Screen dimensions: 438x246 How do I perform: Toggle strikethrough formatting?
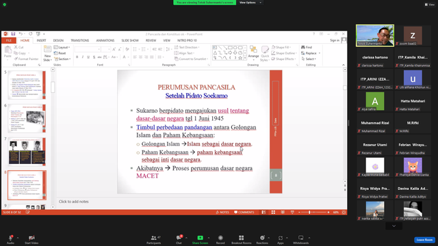point(99,57)
